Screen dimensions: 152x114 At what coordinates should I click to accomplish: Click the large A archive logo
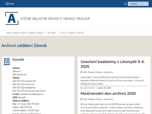pos(12,18)
